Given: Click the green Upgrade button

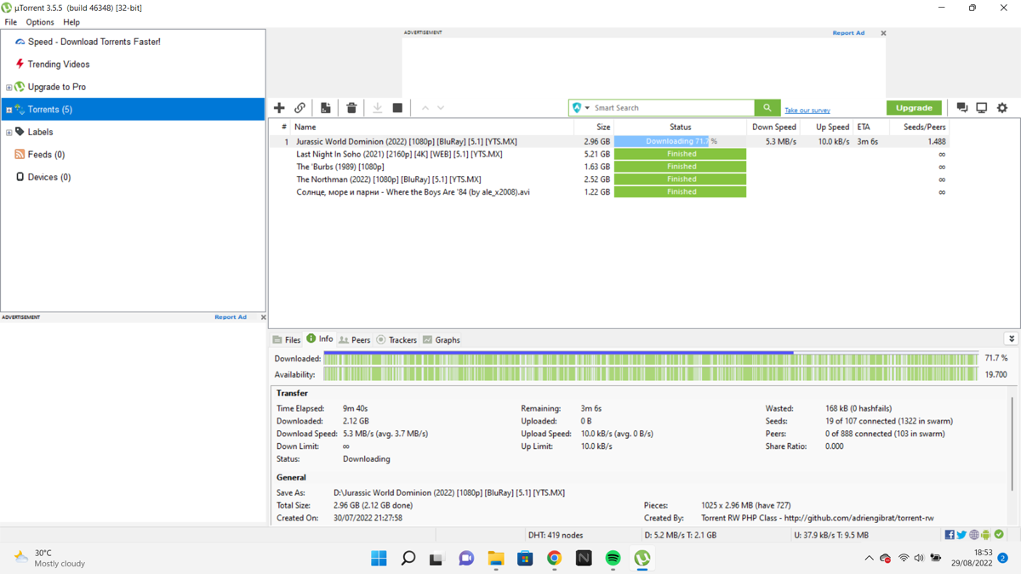Looking at the screenshot, I should 914,108.
